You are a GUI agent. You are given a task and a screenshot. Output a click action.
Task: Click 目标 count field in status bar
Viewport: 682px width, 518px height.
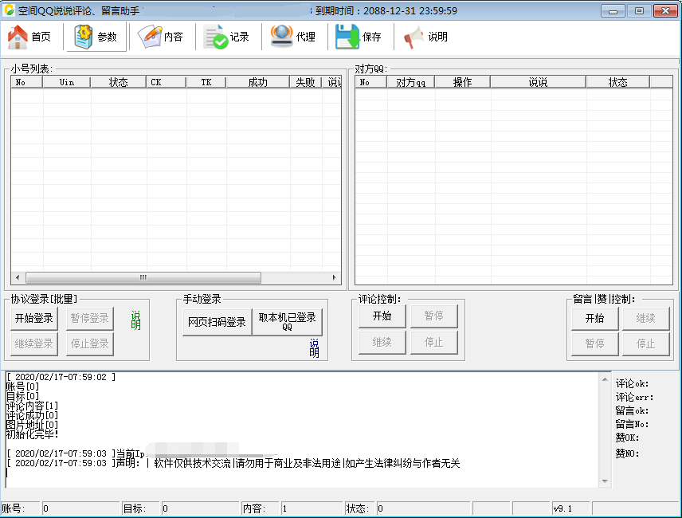point(200,508)
